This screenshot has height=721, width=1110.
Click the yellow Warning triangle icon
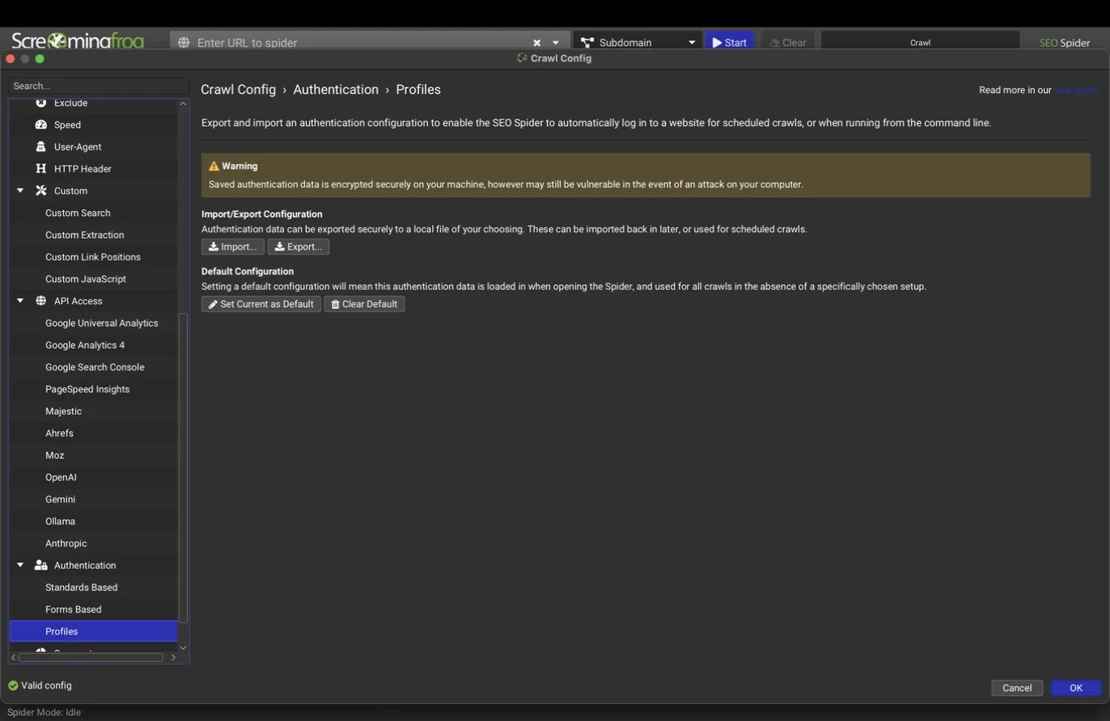click(214, 166)
